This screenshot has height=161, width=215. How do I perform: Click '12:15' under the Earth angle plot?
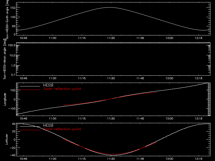tap(199, 38)
